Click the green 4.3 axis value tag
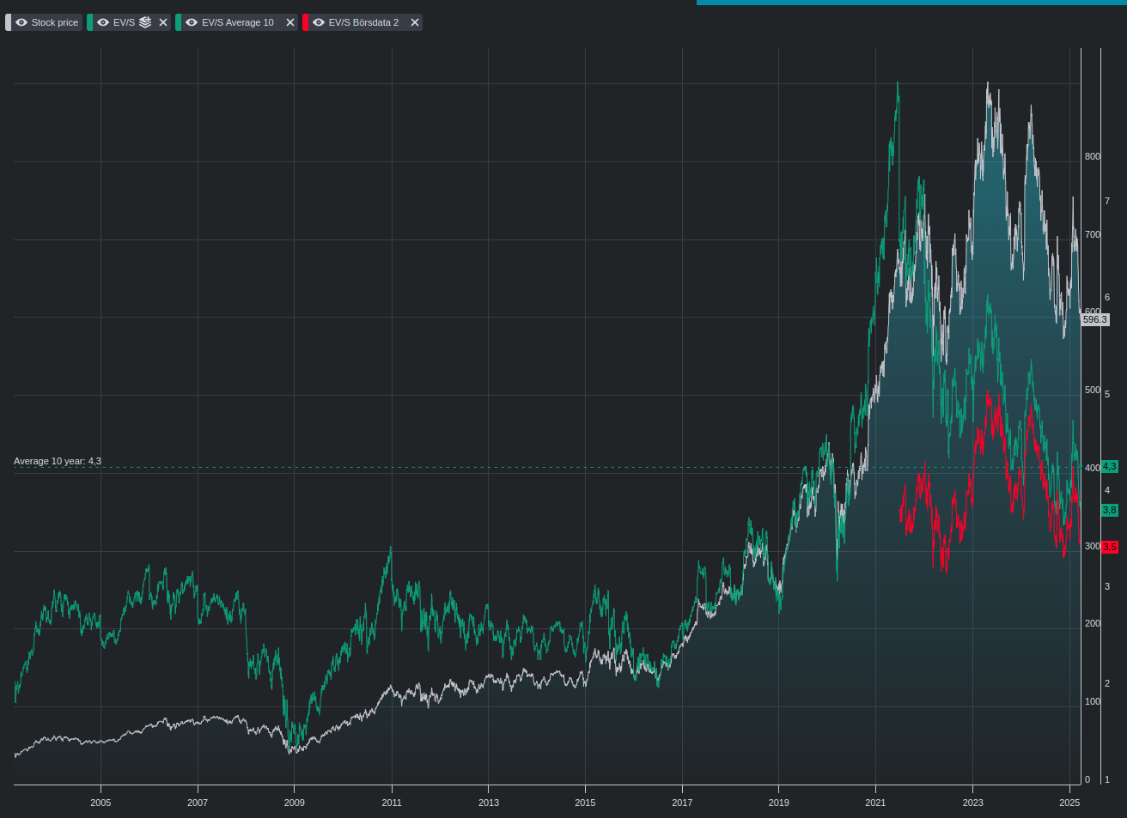Image resolution: width=1127 pixels, height=818 pixels. (x=1110, y=467)
